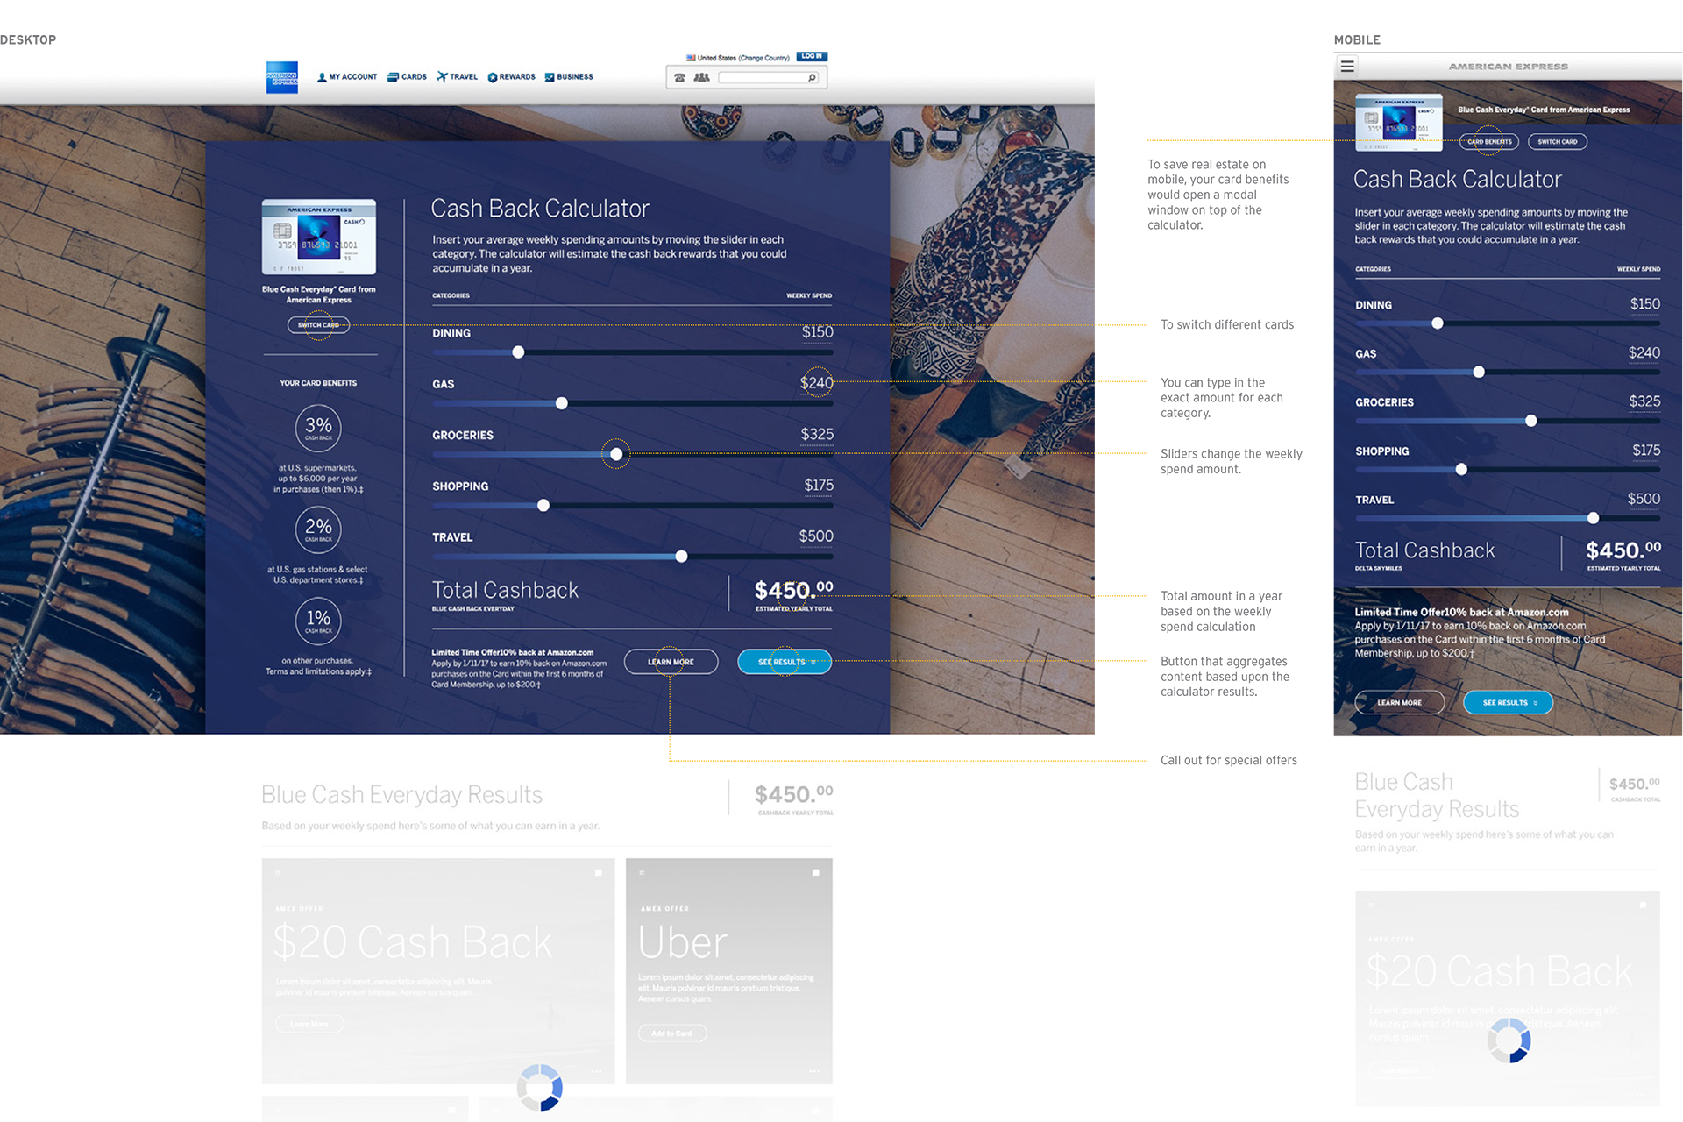Click the desktop Travel $500 amount field

click(816, 536)
